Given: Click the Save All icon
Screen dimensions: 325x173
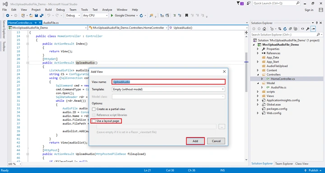Looking at the screenshot, I should coord(42,15).
